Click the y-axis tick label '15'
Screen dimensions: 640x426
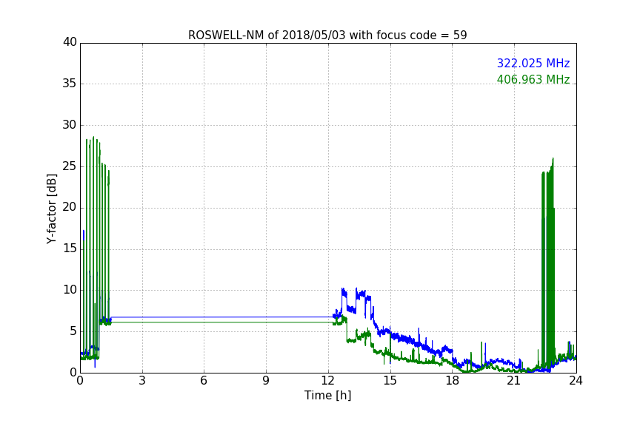[x=70, y=248]
